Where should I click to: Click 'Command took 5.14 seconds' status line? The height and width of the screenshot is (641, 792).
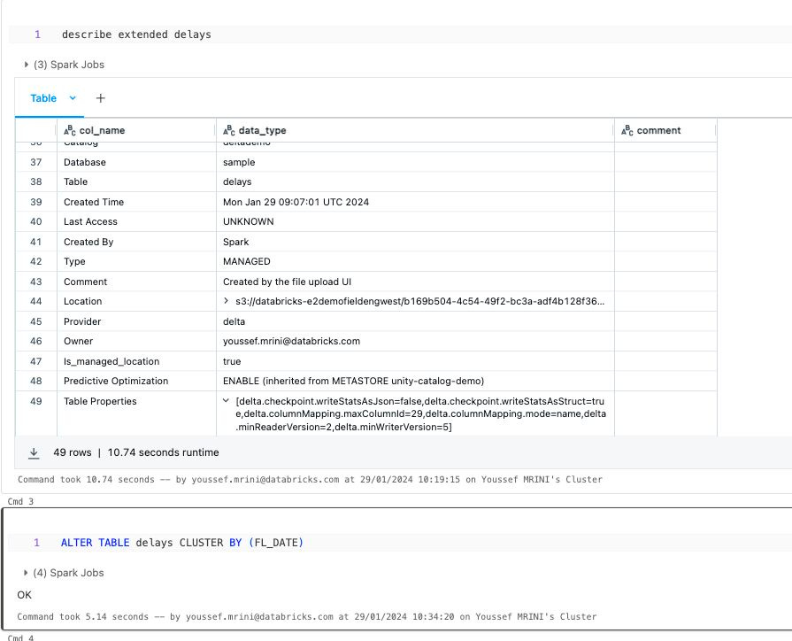tap(306, 617)
